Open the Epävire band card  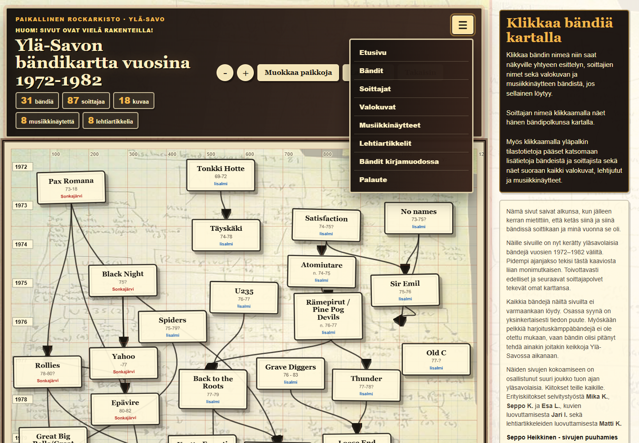(125, 409)
